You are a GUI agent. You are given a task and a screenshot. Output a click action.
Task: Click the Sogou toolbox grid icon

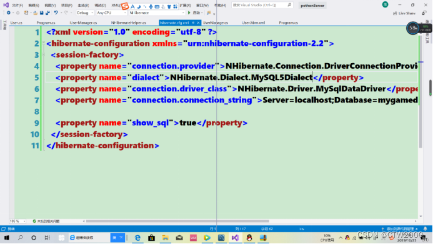tap(175, 6)
